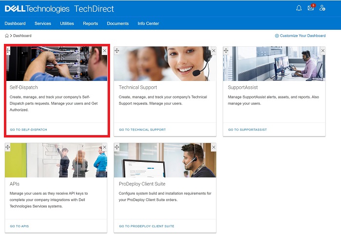
Task: Click the Self-Dispatch server technician image
Action: point(57,63)
